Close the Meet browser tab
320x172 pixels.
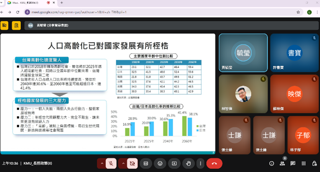54,3
